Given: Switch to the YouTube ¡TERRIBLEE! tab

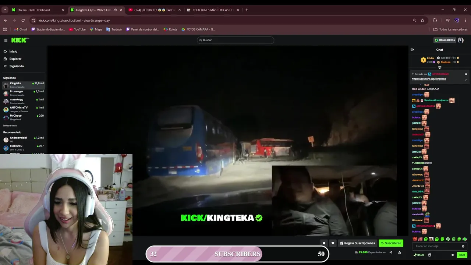Looking at the screenshot, I should tap(155, 10).
